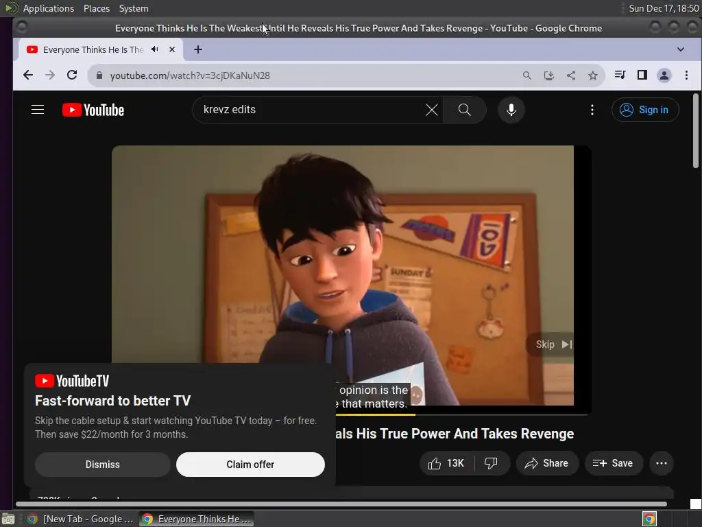The height and width of the screenshot is (527, 702).
Task: Open YouTube hamburger guide menu
Action: [x=38, y=110]
